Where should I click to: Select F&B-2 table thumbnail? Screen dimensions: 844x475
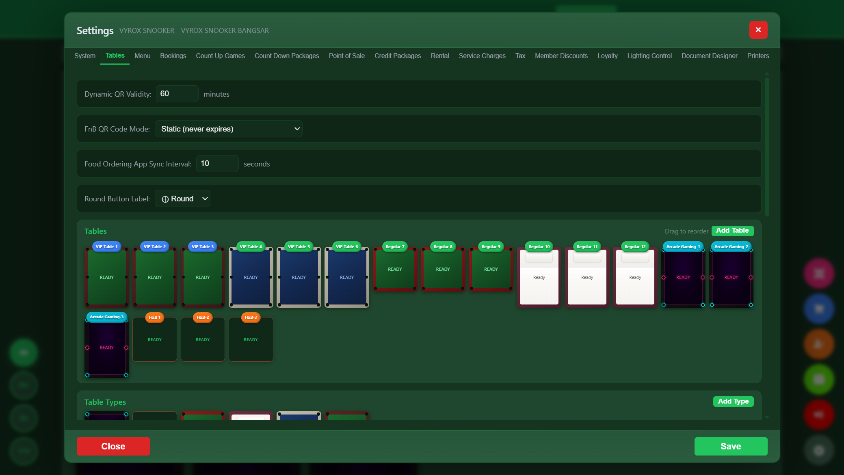(203, 337)
